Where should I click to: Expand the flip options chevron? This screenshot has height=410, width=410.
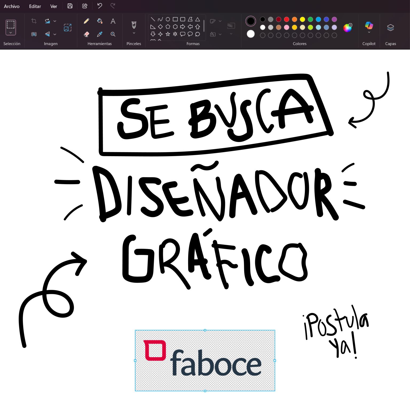tap(55, 34)
